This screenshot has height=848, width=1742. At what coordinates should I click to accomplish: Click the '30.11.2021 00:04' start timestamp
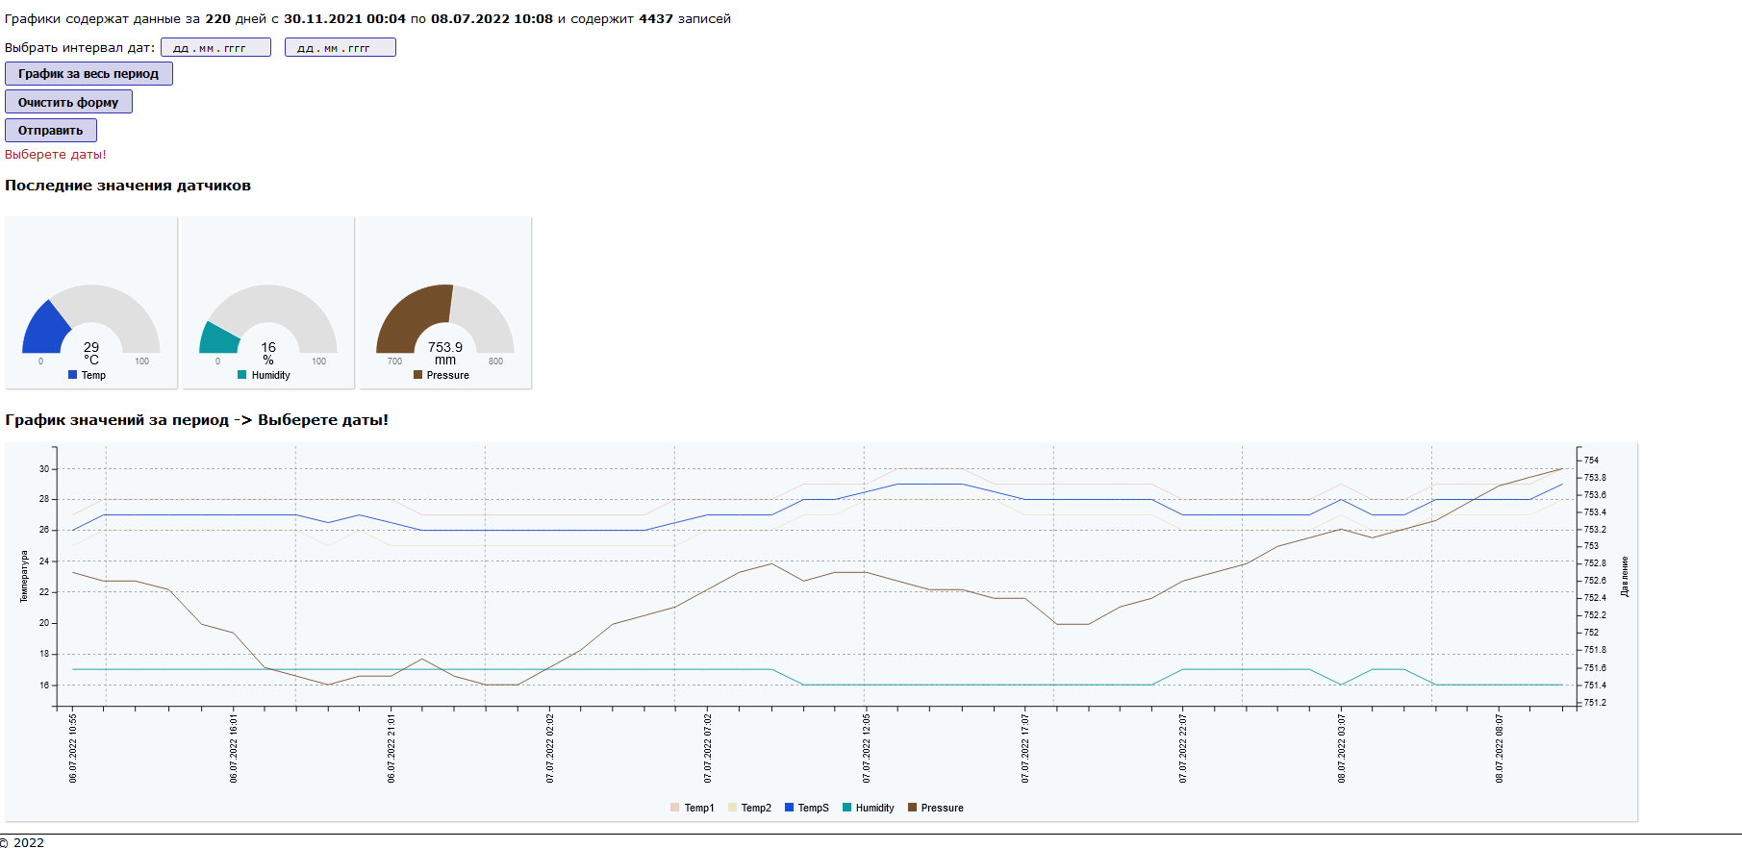[x=345, y=18]
